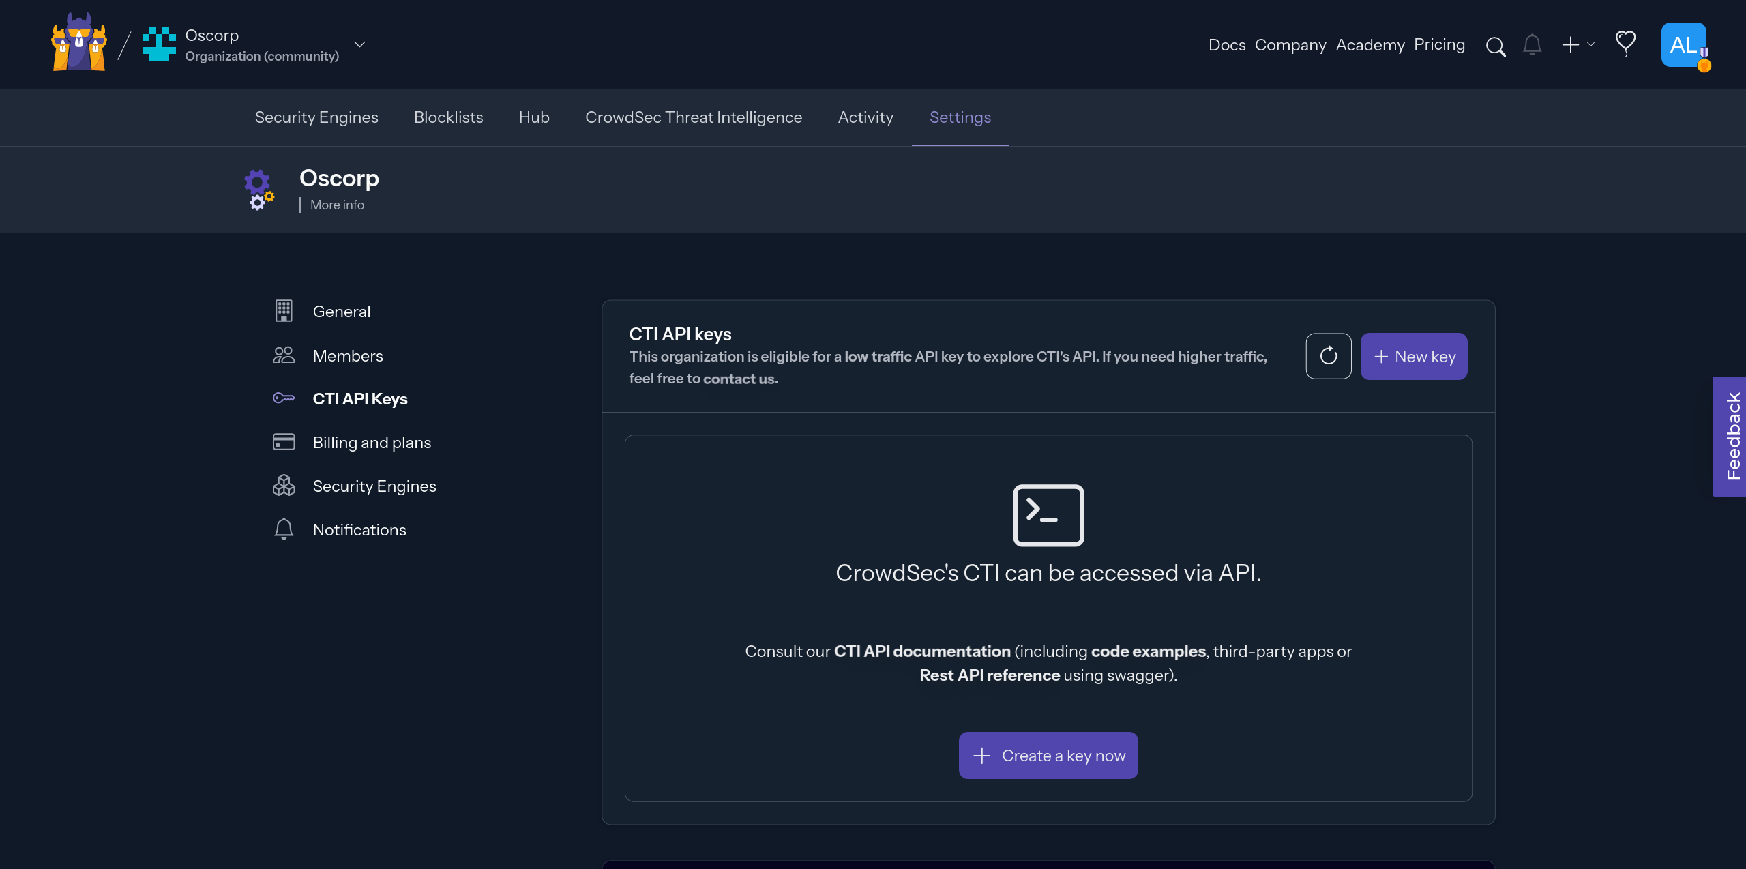Switch to the Activity tab
Screen dimensions: 1746x869
(865, 117)
